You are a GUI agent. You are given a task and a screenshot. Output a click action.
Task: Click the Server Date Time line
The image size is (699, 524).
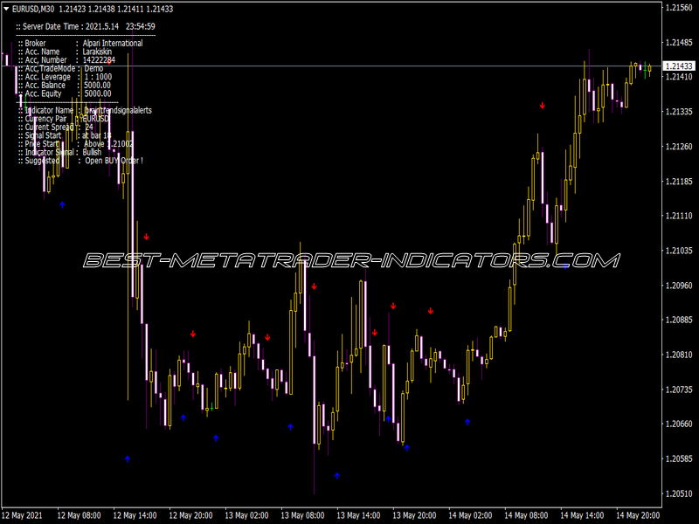point(86,27)
